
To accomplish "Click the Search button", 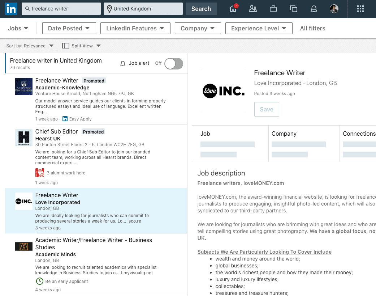I will 201,9.
